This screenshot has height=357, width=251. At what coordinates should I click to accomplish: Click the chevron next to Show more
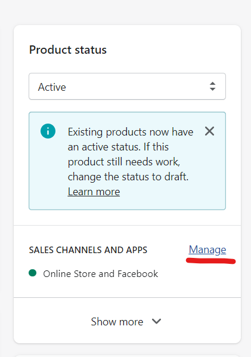tap(156, 322)
